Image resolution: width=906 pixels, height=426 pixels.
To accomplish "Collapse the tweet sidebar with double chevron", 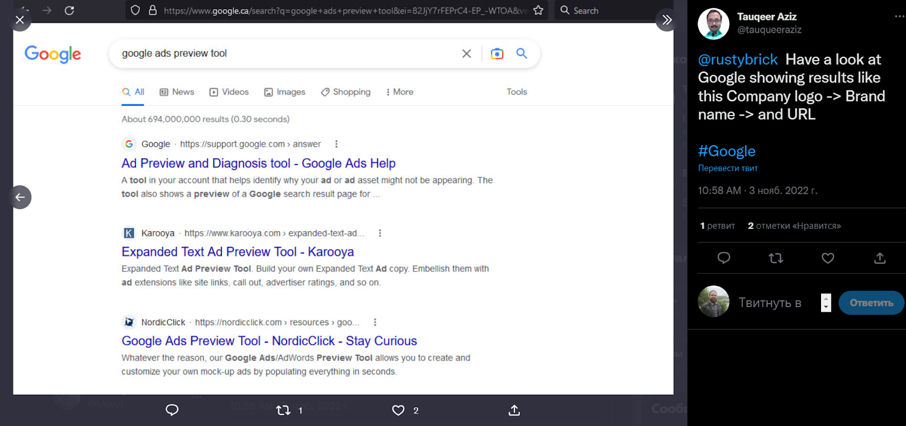I will tap(667, 20).
